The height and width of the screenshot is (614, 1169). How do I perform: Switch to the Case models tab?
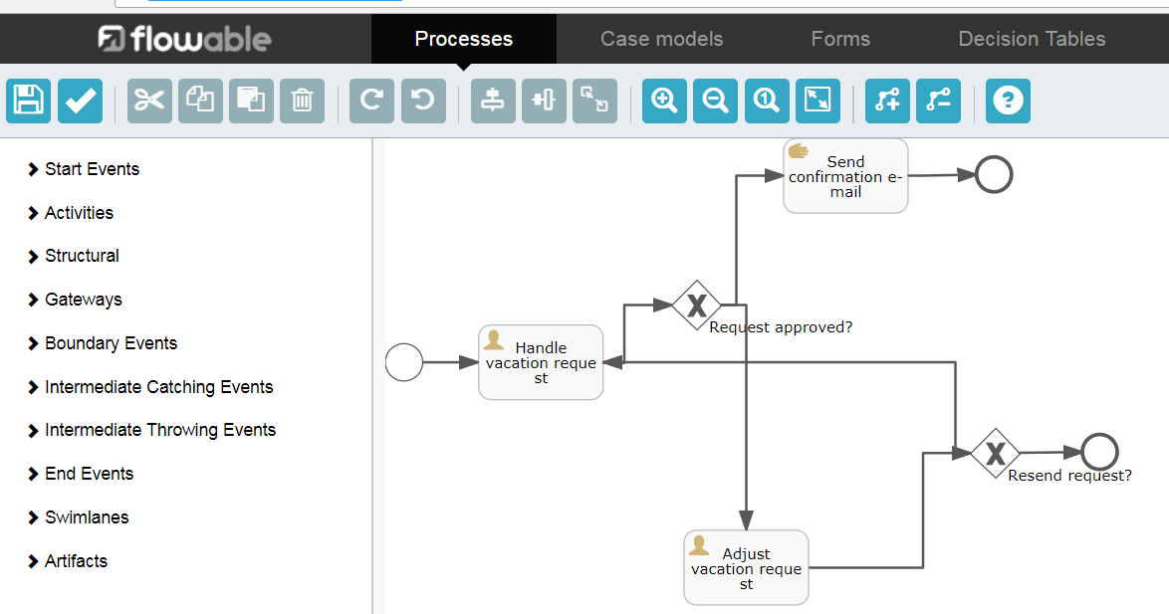point(661,39)
